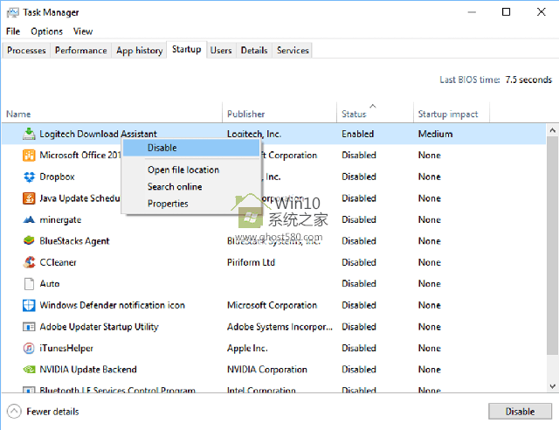The width and height of the screenshot is (559, 430).
Task: Choose Disable in the context menu
Action: click(x=191, y=148)
